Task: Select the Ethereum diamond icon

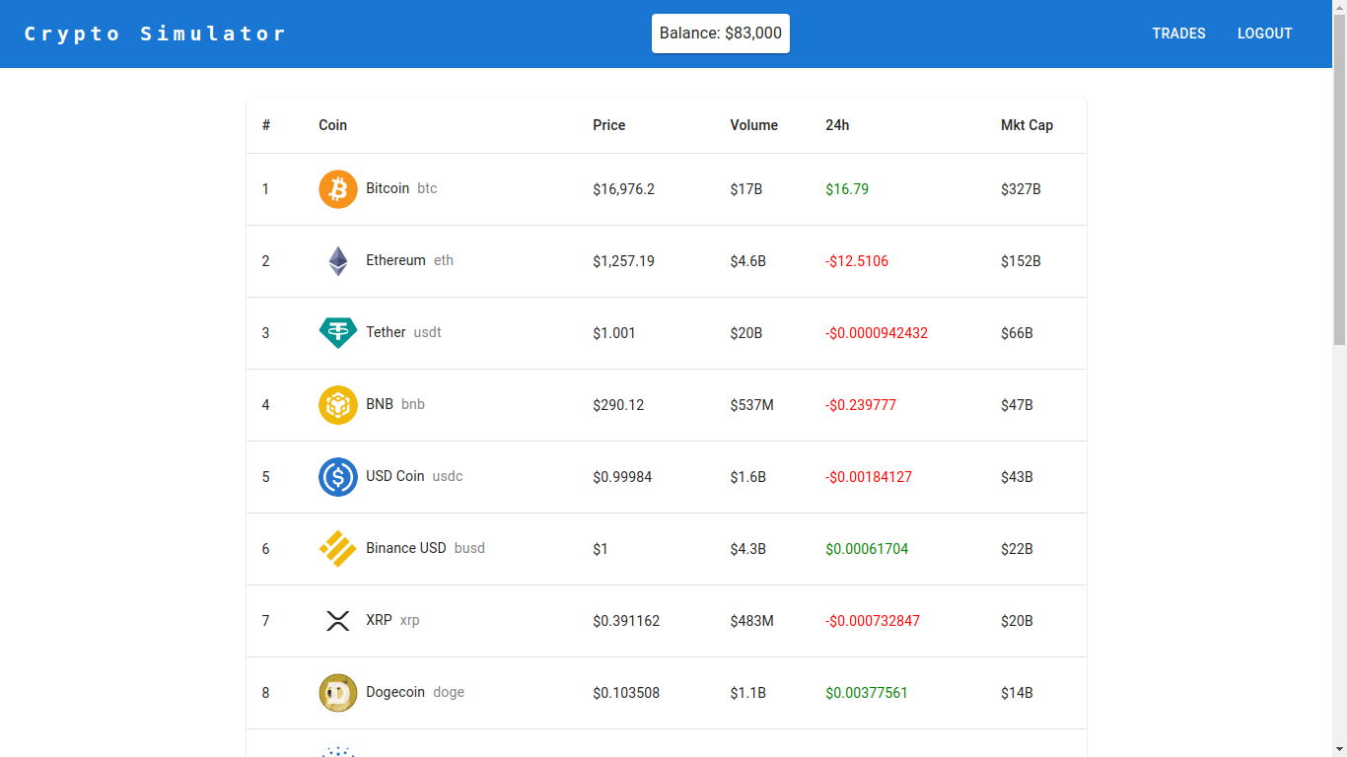Action: [x=337, y=260]
